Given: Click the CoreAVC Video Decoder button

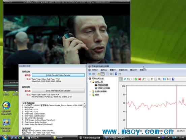Looking at the screenshot, I should pos(58,75).
